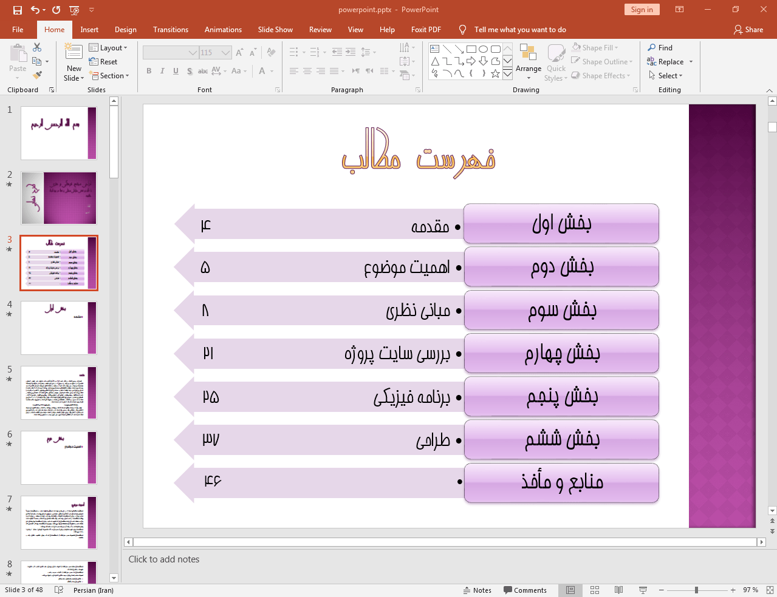Start Slide Show from status bar
Viewport: 777px width, 597px height.
(x=643, y=590)
